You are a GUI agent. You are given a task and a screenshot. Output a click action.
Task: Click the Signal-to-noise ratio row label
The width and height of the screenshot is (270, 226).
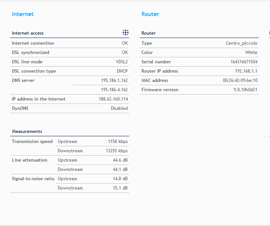[33, 179]
